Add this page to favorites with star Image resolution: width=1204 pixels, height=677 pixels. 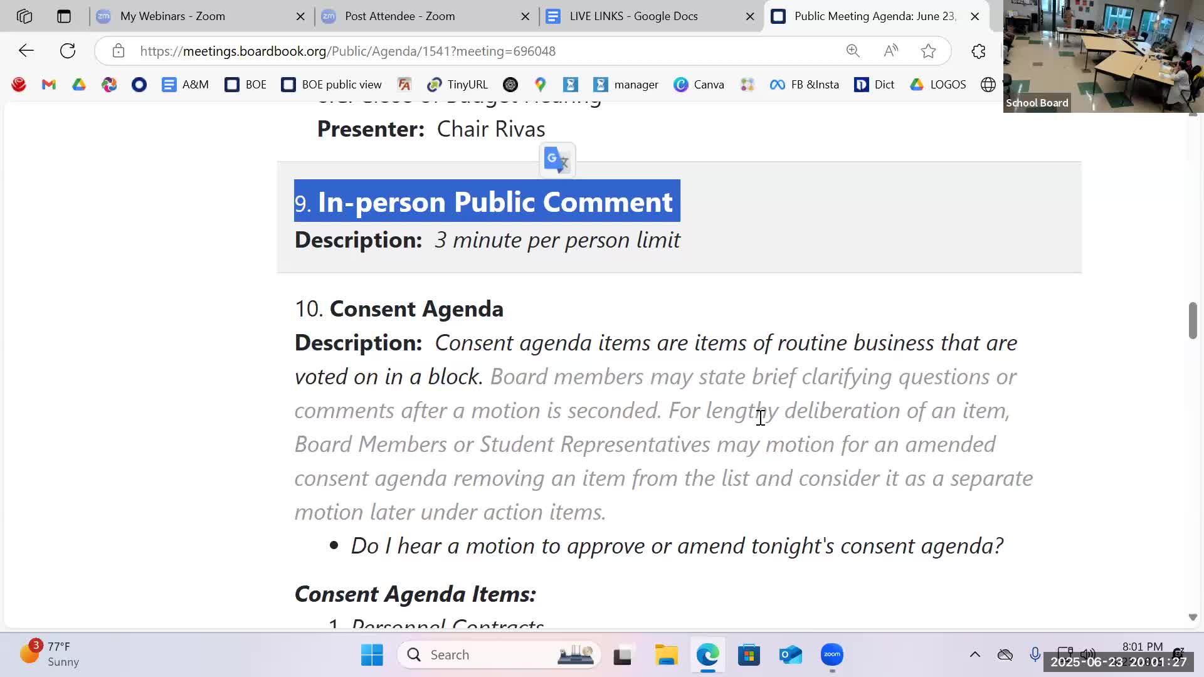point(929,51)
